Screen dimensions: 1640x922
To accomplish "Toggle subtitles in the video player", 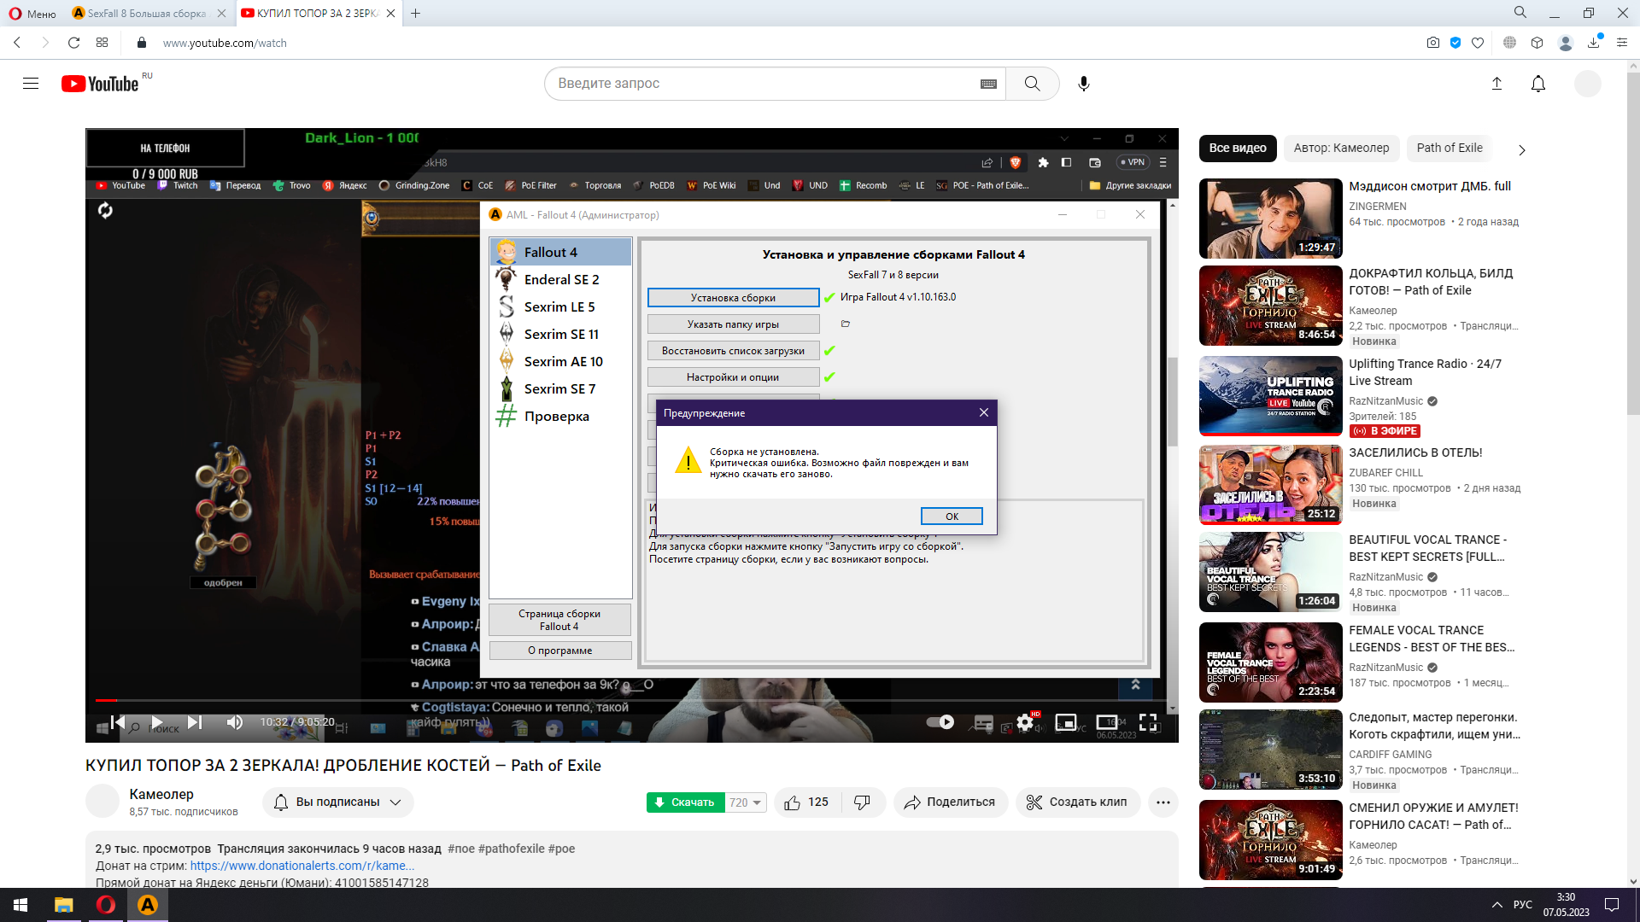I will coord(983,722).
